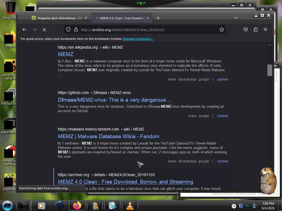
Task: Close the Przyjazny dysk internetowy tab
Action: point(86,18)
